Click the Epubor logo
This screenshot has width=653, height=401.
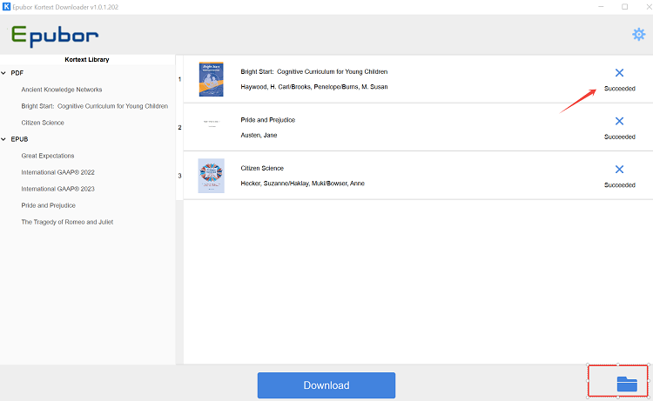click(x=55, y=37)
